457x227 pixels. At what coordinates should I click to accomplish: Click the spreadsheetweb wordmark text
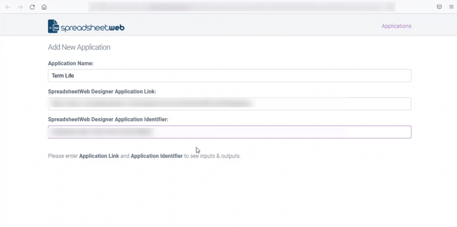(92, 27)
